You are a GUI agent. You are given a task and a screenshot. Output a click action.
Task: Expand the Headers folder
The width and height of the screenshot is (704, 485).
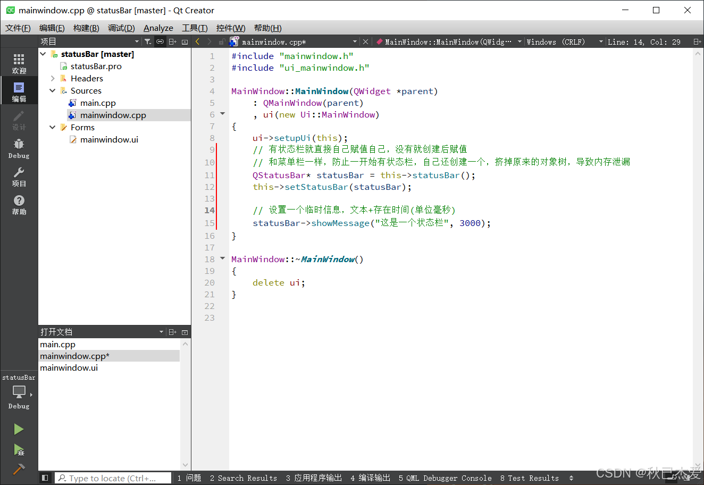[53, 78]
